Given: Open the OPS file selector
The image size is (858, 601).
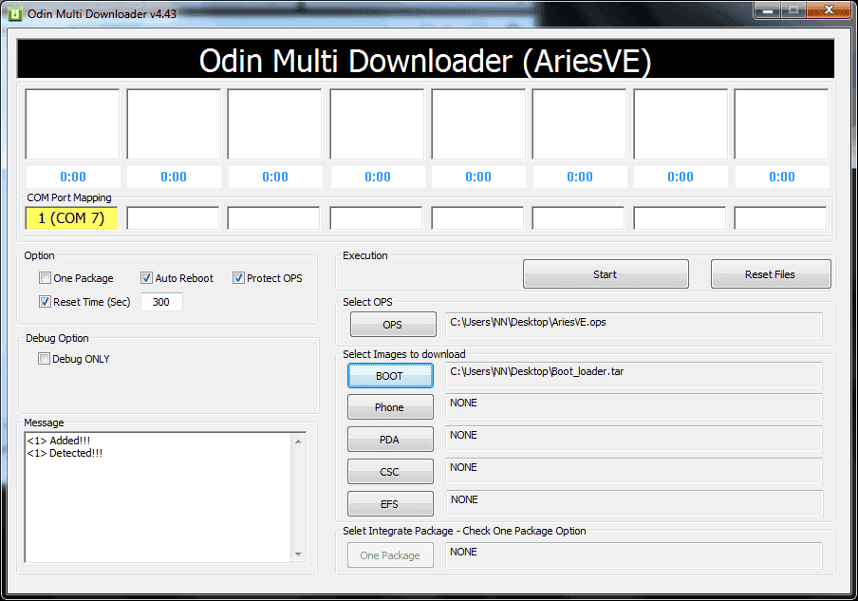Looking at the screenshot, I should [x=393, y=325].
